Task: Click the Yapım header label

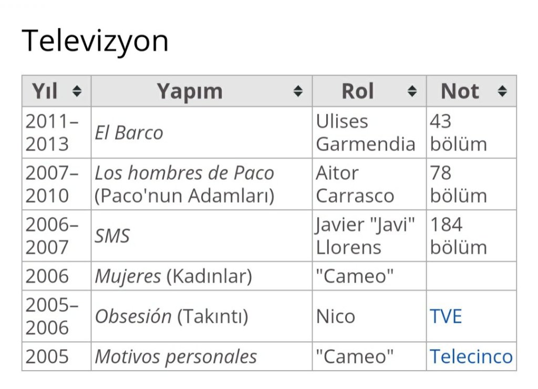Action: click(190, 92)
